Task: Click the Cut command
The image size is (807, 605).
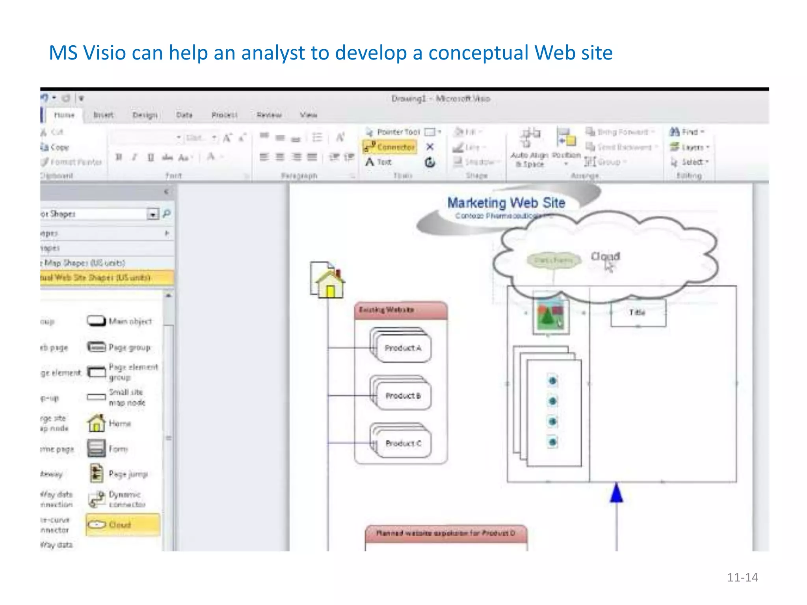Action: pos(52,132)
